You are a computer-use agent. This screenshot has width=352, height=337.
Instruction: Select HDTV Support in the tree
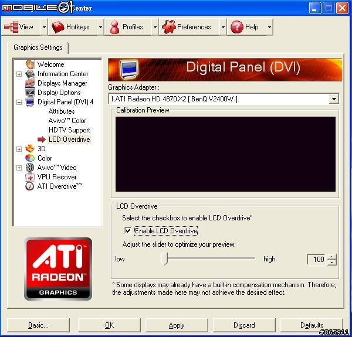pyautogui.click(x=69, y=130)
